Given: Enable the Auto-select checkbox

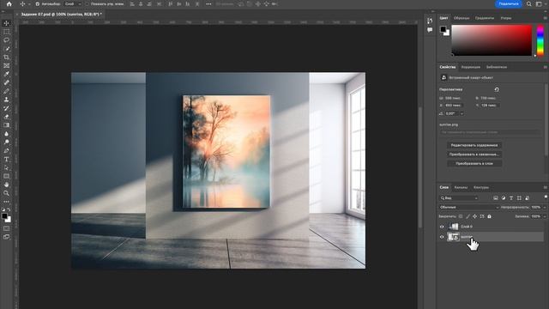Looking at the screenshot, I should pyautogui.click(x=38, y=3).
